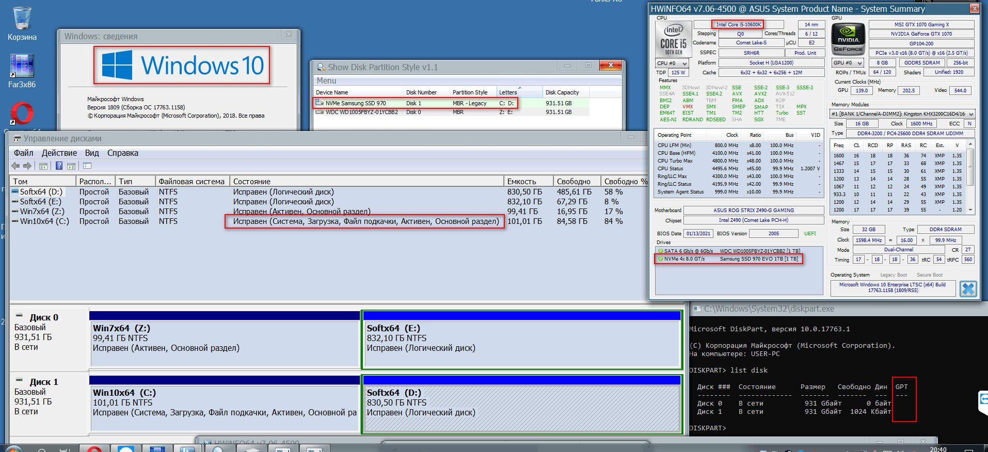Click the Disk 1 icon in graphical pane
This screenshot has width=988, height=452.
(19, 380)
